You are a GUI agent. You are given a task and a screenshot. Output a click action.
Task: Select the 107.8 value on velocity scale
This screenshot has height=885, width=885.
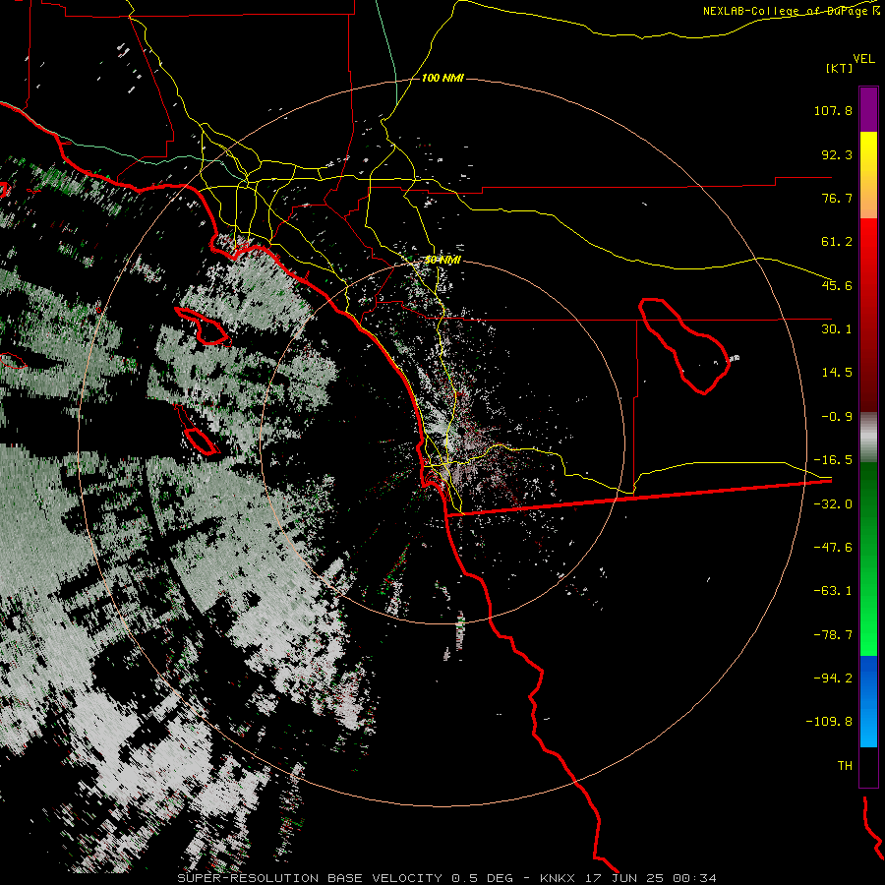(833, 110)
